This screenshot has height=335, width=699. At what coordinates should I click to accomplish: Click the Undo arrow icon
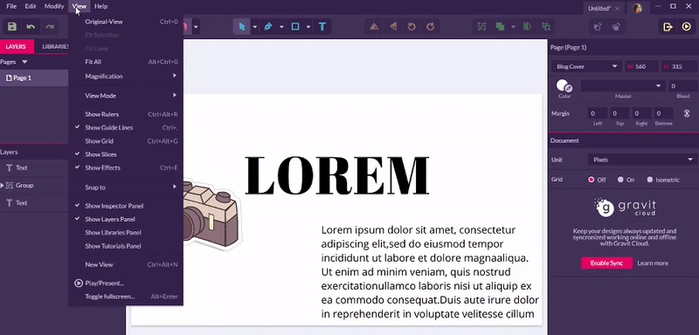[31, 27]
